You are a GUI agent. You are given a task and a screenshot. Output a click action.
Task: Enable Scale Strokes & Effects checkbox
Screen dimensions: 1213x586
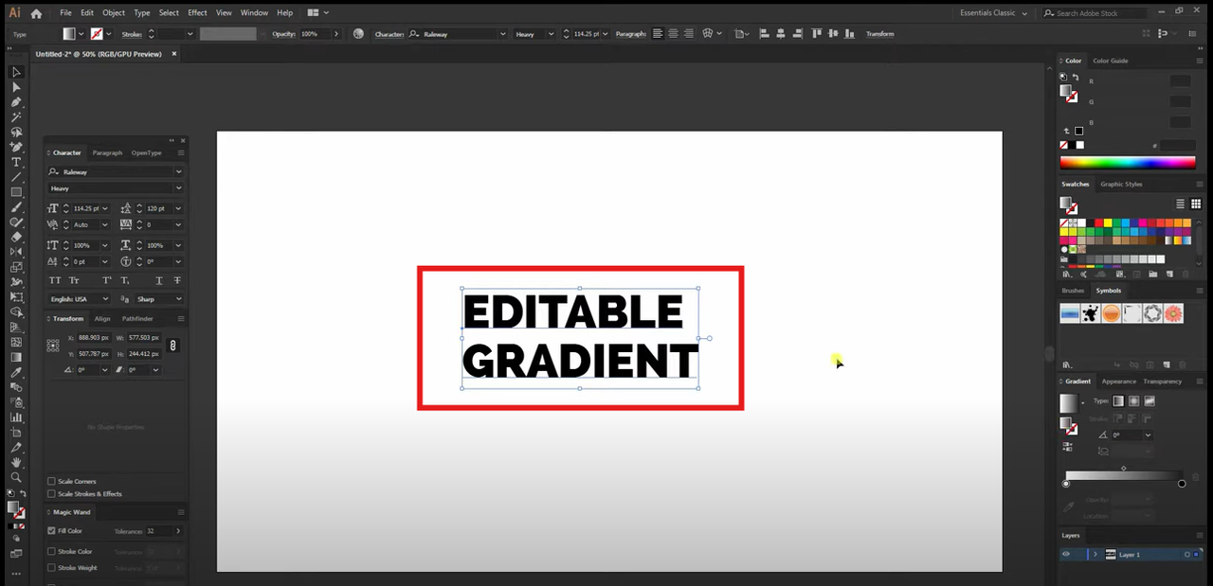pos(51,493)
